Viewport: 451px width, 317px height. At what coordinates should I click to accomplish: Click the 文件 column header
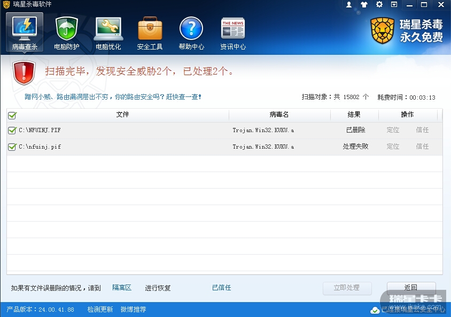(x=122, y=115)
